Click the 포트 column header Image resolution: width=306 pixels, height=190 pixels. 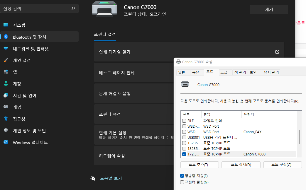(x=191, y=114)
